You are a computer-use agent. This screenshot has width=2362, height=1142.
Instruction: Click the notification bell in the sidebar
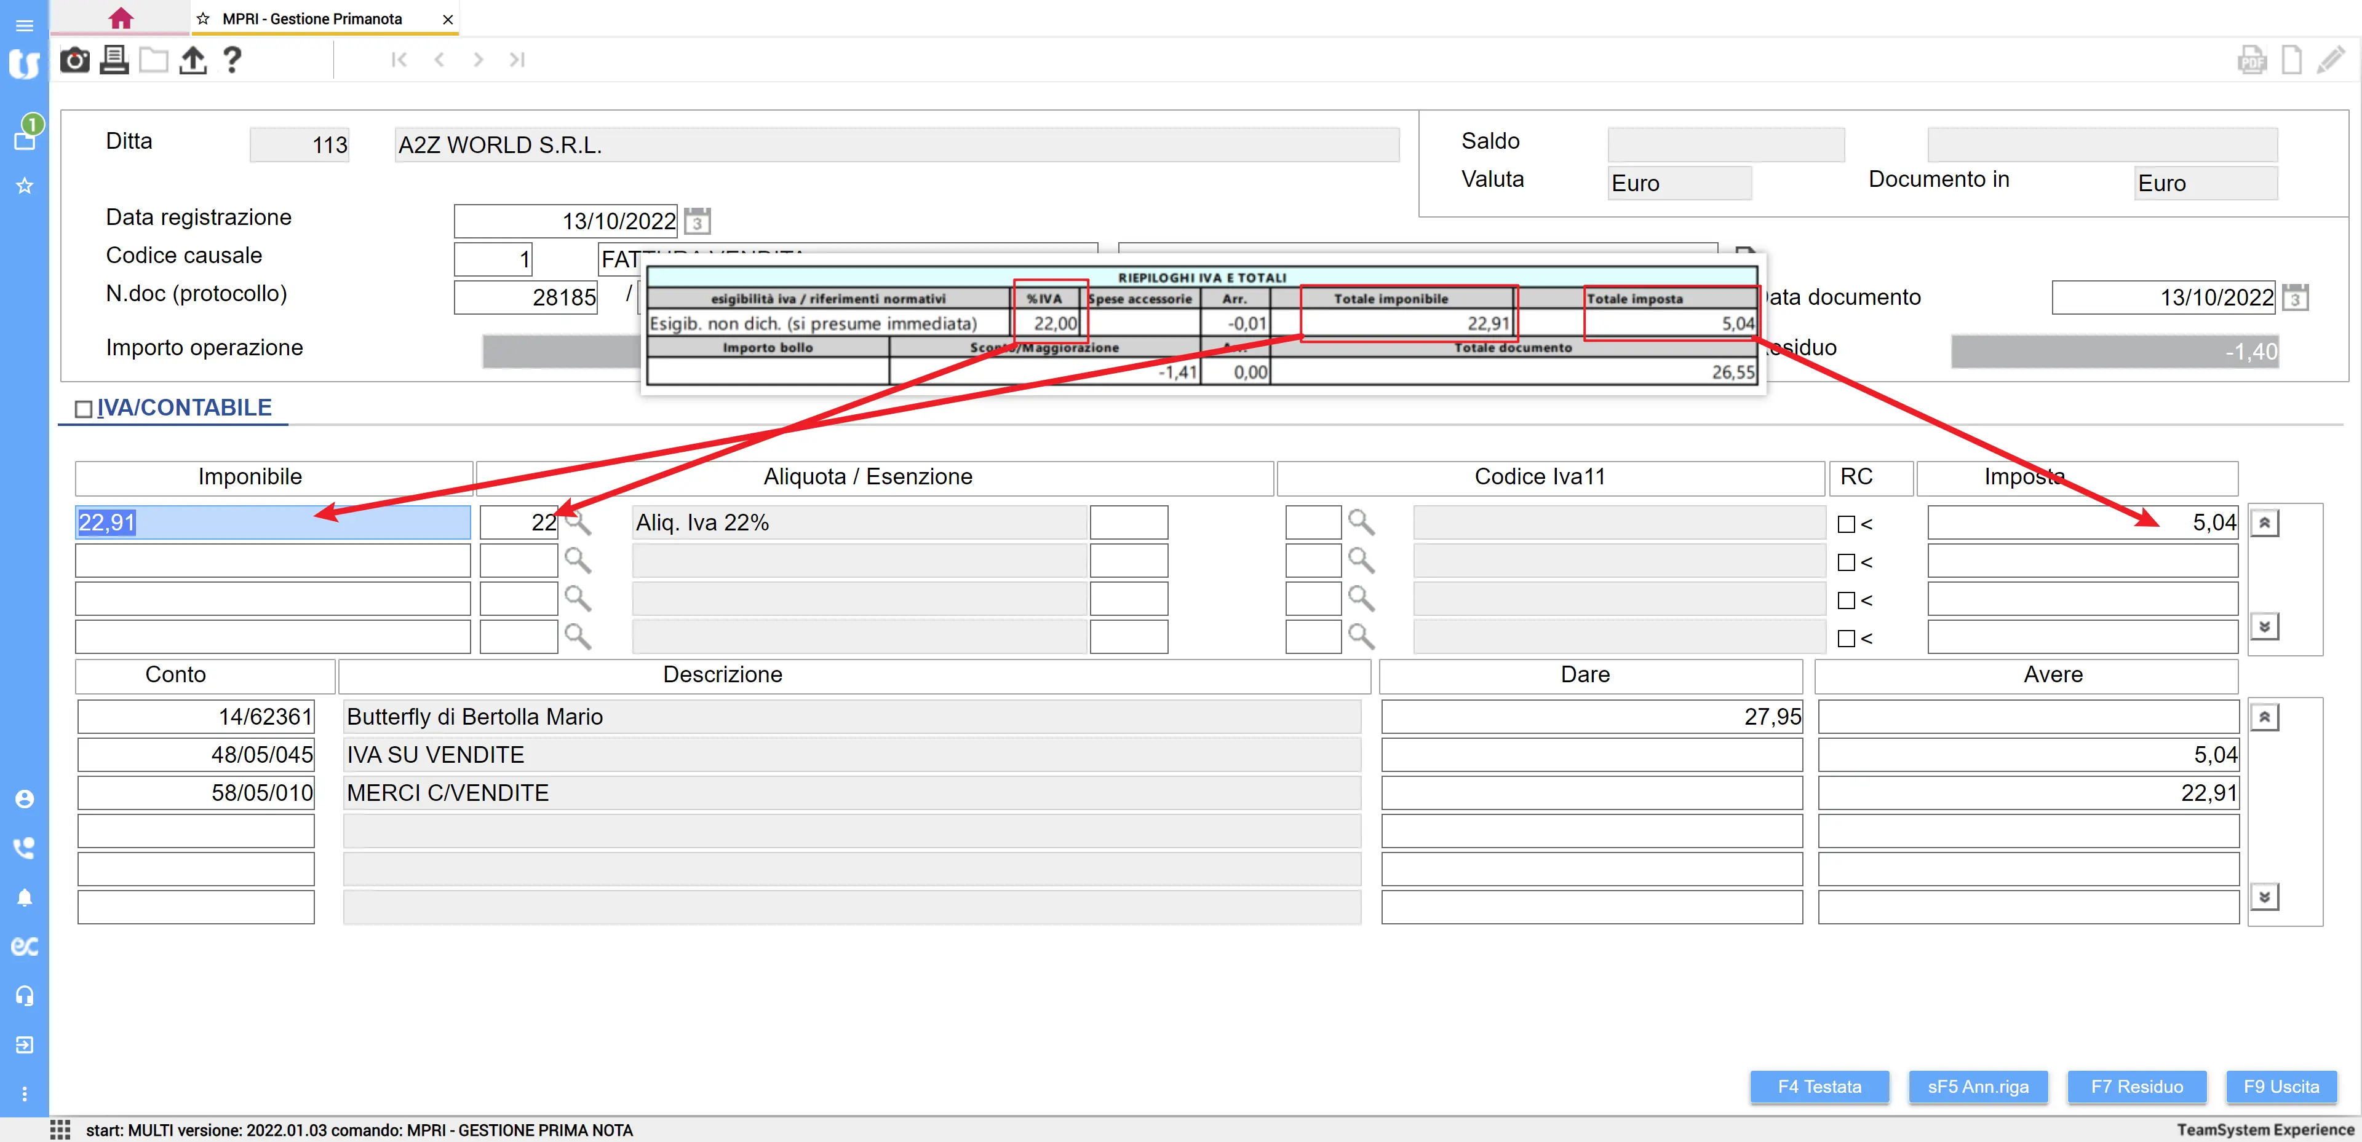click(x=25, y=897)
